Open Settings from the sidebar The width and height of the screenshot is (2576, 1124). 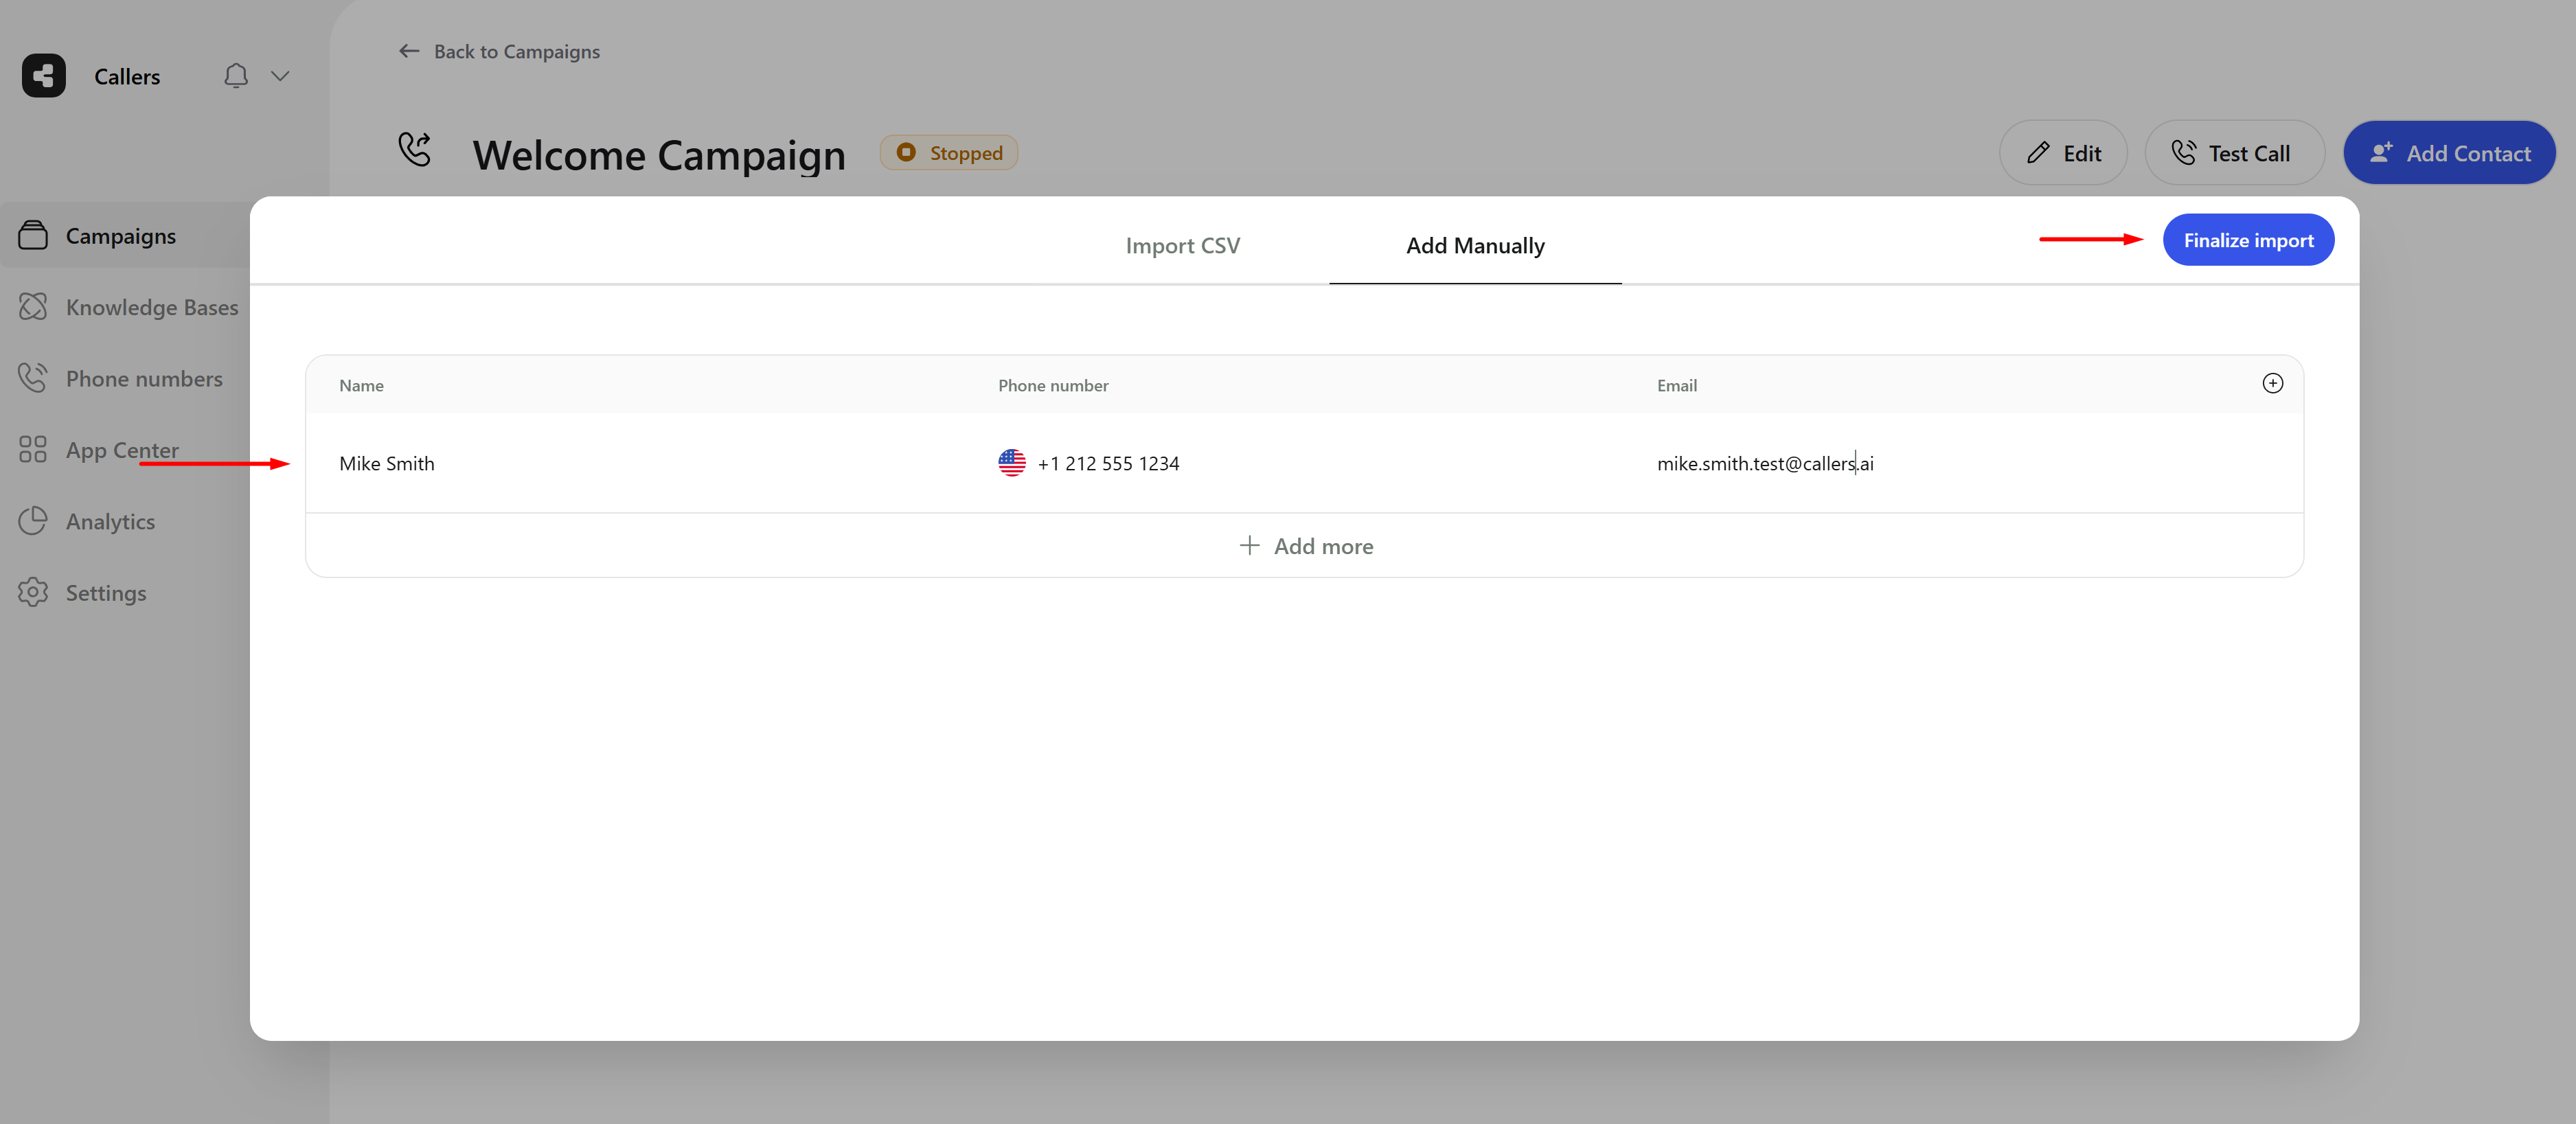105,593
